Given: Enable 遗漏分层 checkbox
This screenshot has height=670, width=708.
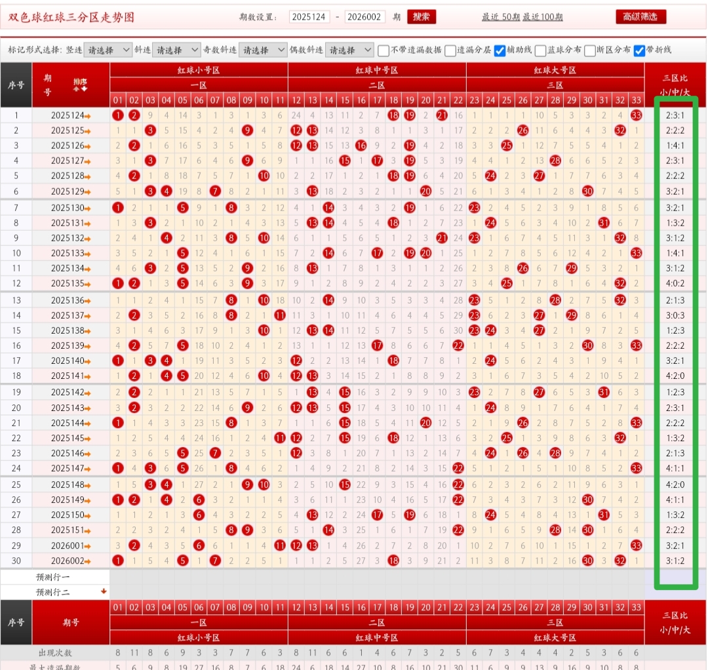Looking at the screenshot, I should [450, 50].
